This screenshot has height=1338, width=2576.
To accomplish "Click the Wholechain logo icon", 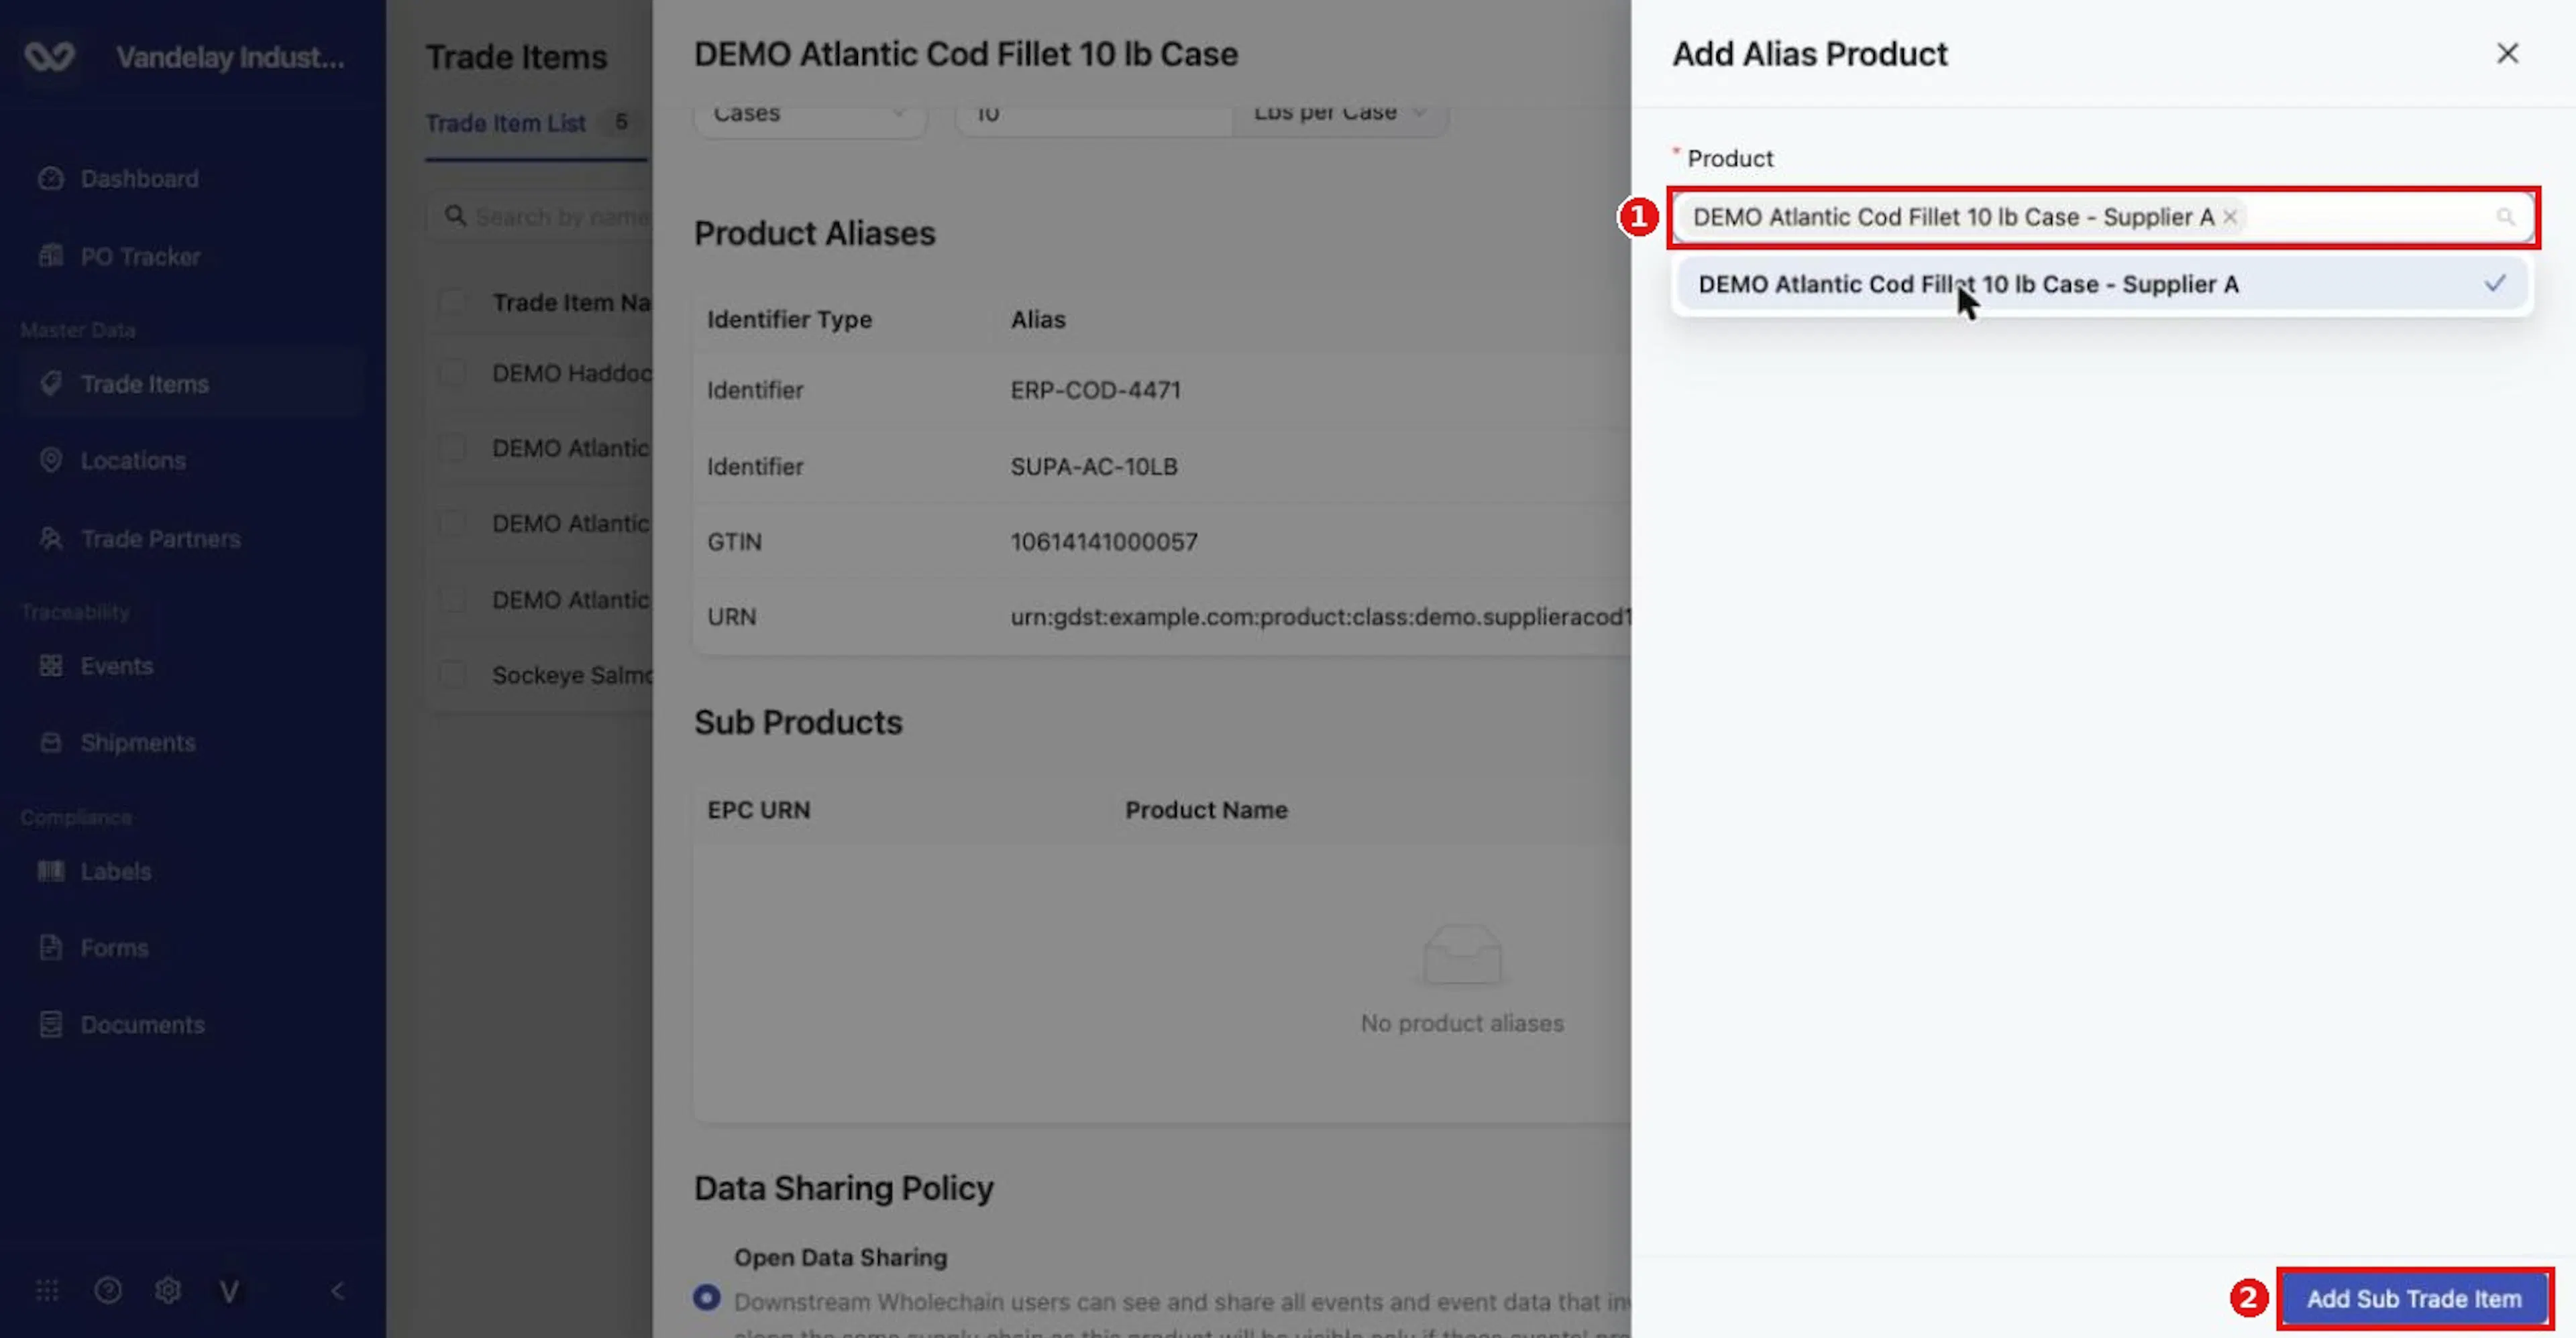I will [49, 56].
